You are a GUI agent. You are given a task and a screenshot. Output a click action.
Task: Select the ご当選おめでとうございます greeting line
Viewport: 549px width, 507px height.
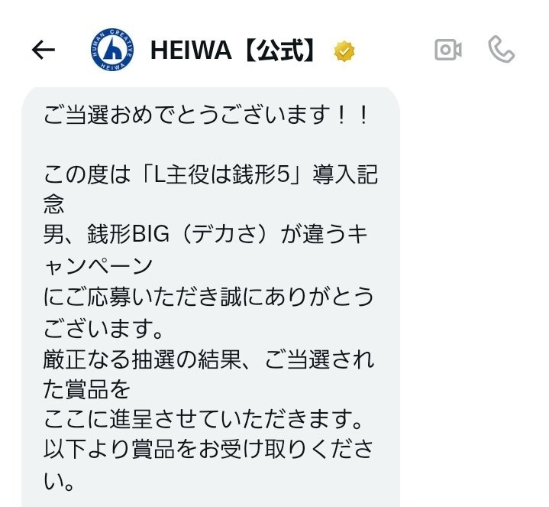(x=205, y=115)
